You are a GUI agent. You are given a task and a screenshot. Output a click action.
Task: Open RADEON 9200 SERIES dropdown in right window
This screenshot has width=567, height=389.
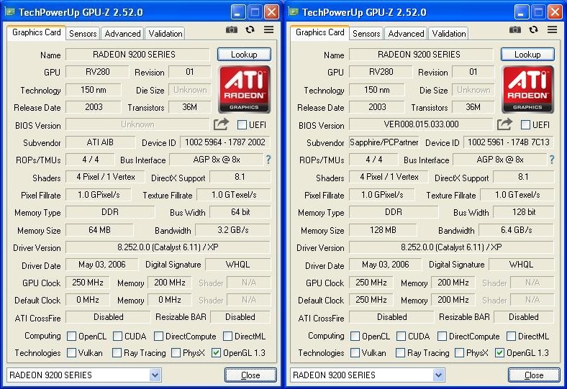pyautogui.click(x=439, y=375)
